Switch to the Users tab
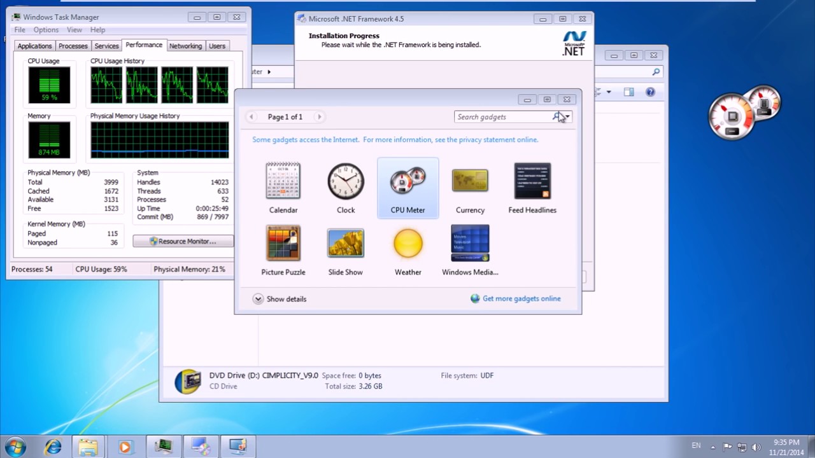 217,46
